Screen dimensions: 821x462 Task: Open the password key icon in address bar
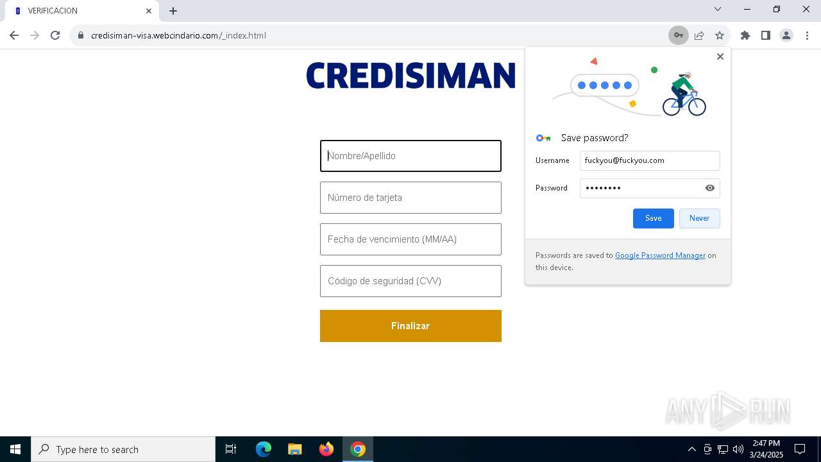click(x=678, y=35)
